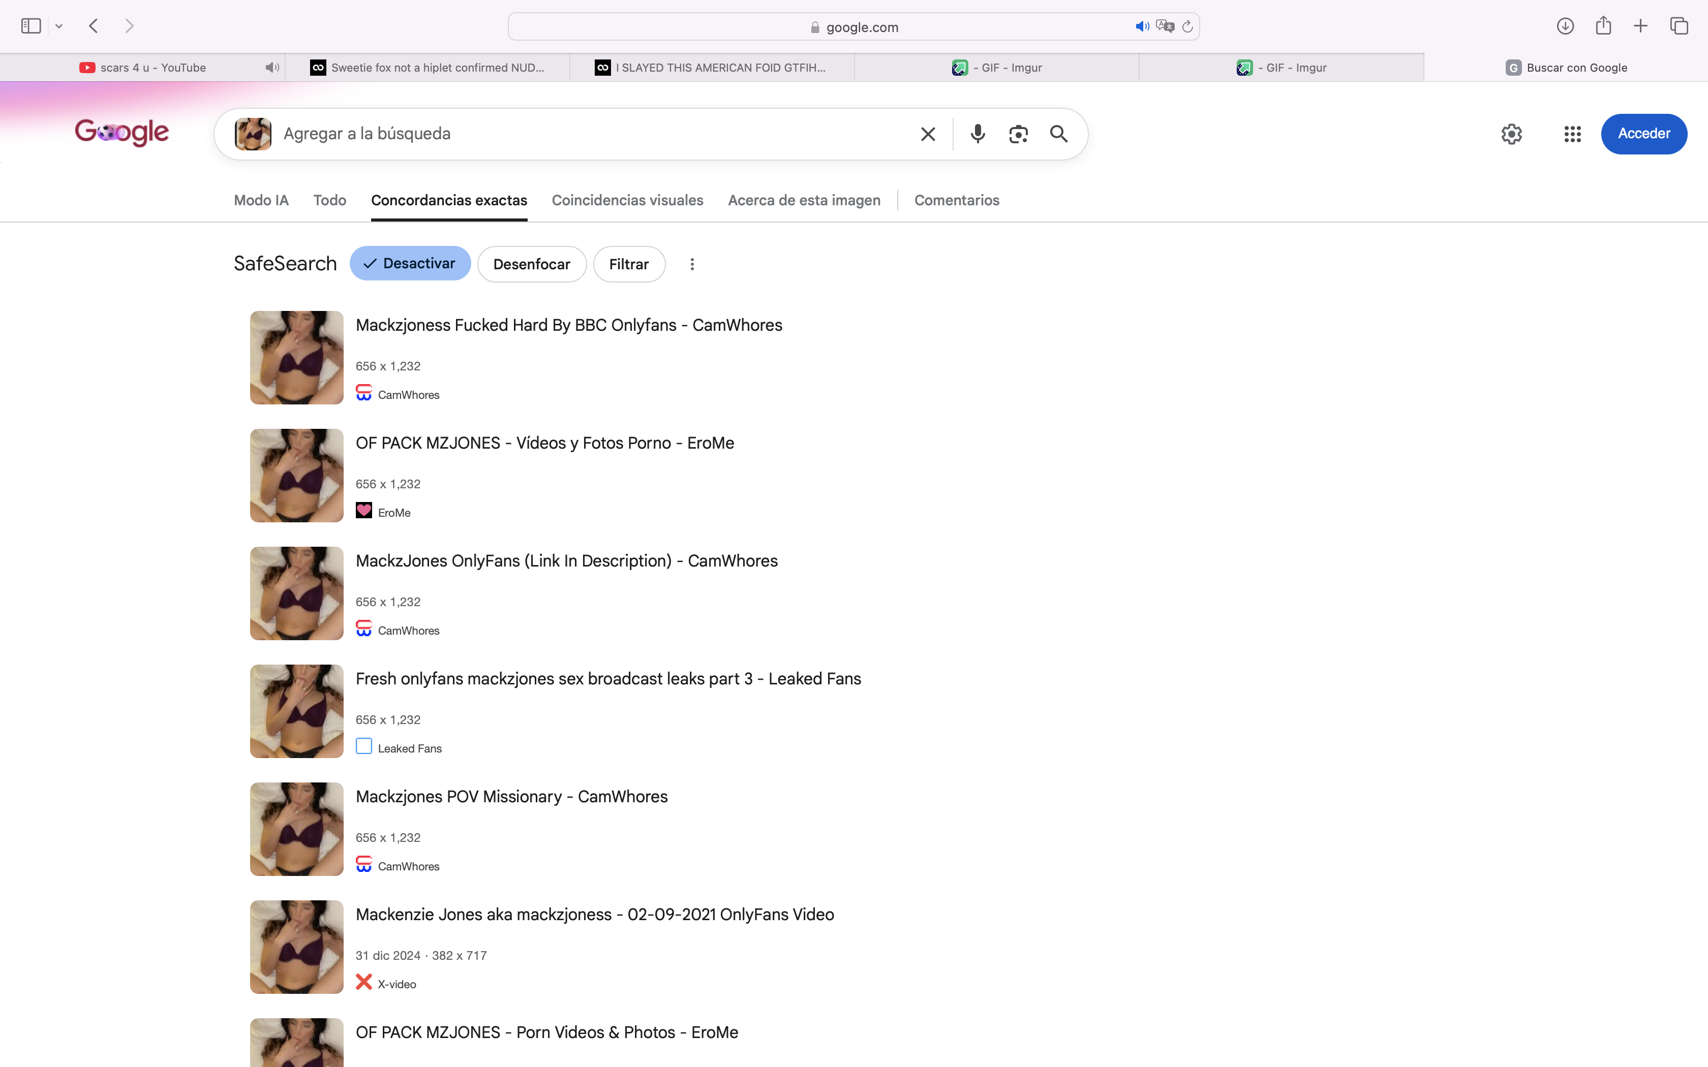Open Google Lens camera search icon

[x=1018, y=134]
